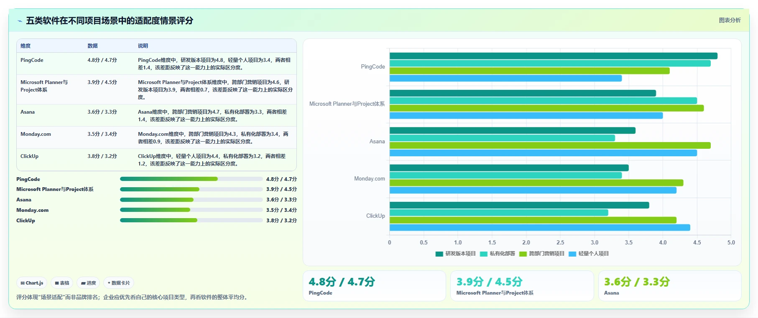758x318 pixels.
Task: Click PingCode's blue 轻量个人项目 bar
Action: [x=505, y=78]
